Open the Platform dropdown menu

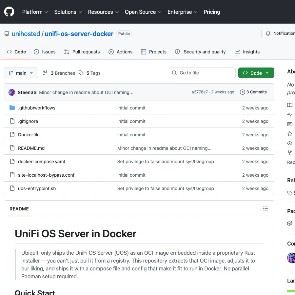[35, 12]
